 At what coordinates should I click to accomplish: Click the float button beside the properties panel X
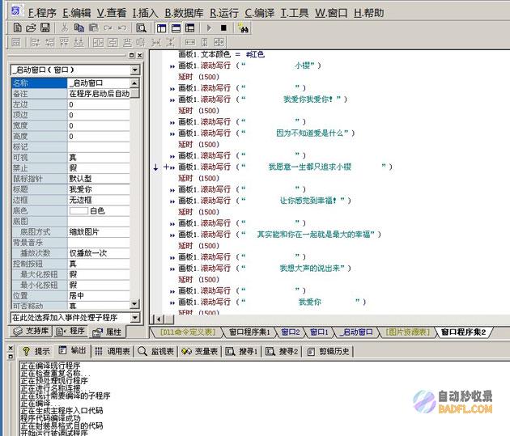coord(131,55)
